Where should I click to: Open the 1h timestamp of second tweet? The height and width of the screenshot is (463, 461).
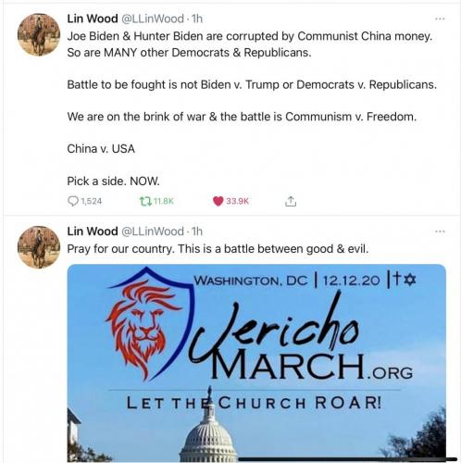[x=197, y=231]
